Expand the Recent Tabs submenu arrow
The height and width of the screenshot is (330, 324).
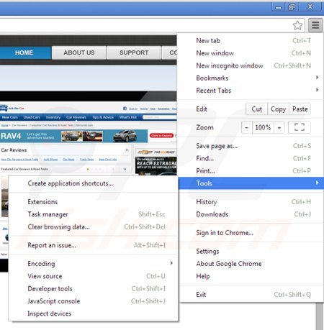[x=318, y=90]
